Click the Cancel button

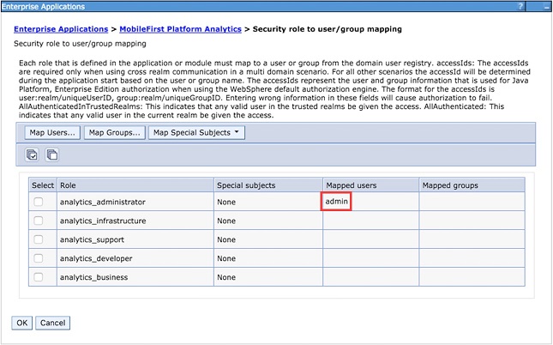coord(53,323)
